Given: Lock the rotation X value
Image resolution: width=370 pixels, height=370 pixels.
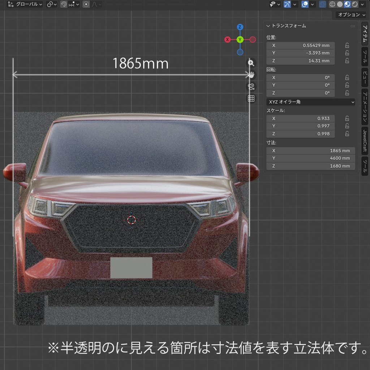Looking at the screenshot, I should pos(347,77).
